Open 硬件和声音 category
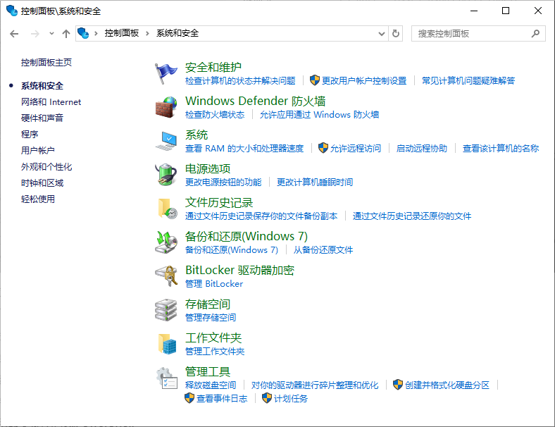The height and width of the screenshot is (427, 555). tap(42, 118)
